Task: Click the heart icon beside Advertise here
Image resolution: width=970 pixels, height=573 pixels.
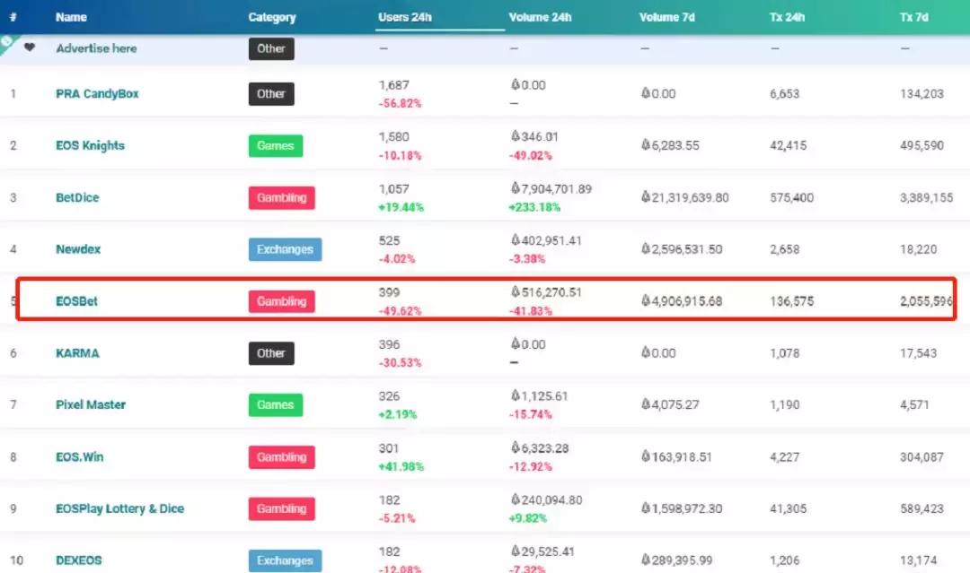Action: 29,47
